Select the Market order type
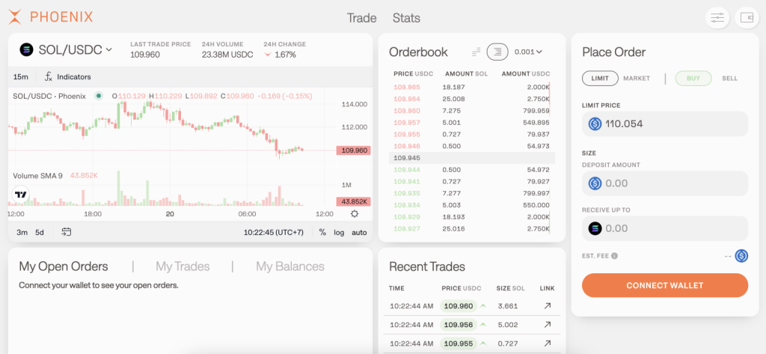 point(637,78)
